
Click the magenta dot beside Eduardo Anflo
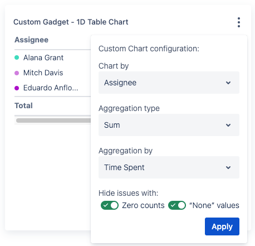click(x=17, y=88)
